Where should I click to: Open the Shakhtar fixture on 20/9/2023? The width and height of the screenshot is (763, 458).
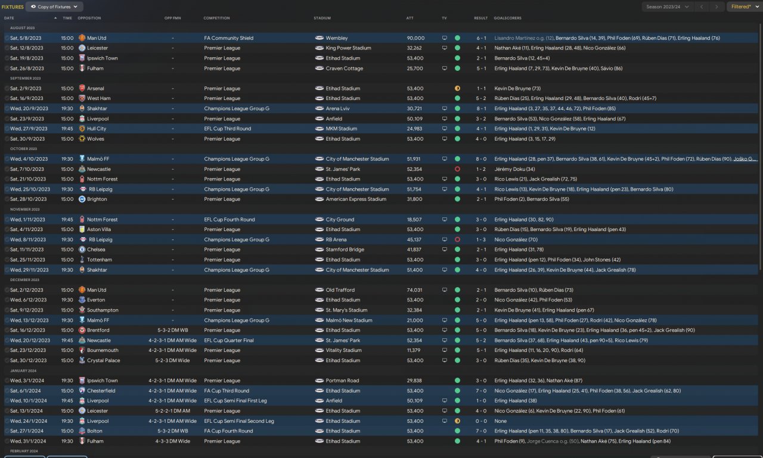coord(381,109)
